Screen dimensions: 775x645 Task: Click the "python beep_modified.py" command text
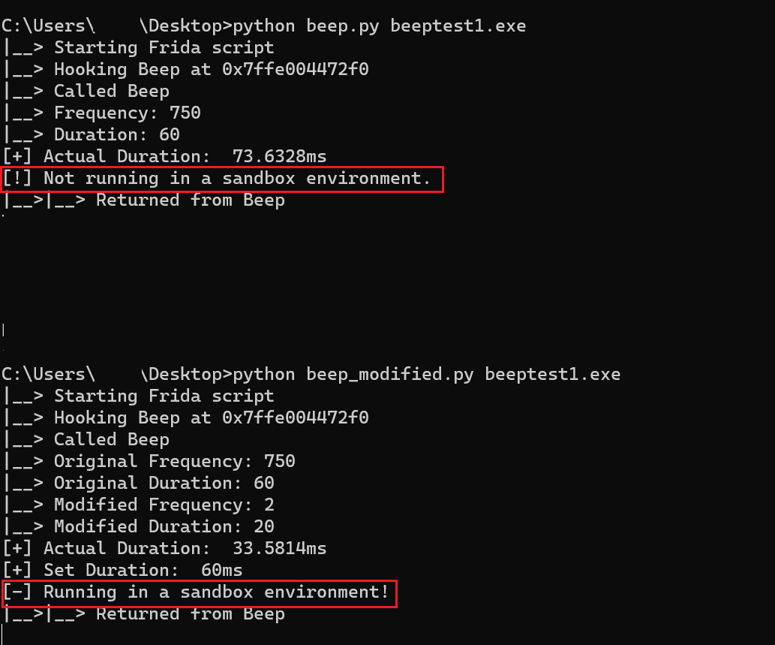[x=353, y=374]
